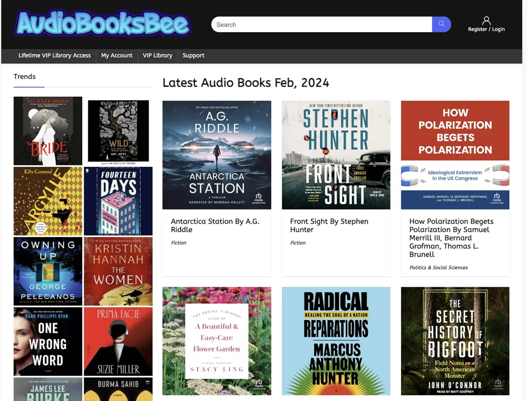Open the Front Sight By Stephen Hunter link
The image size is (528, 401).
(329, 225)
